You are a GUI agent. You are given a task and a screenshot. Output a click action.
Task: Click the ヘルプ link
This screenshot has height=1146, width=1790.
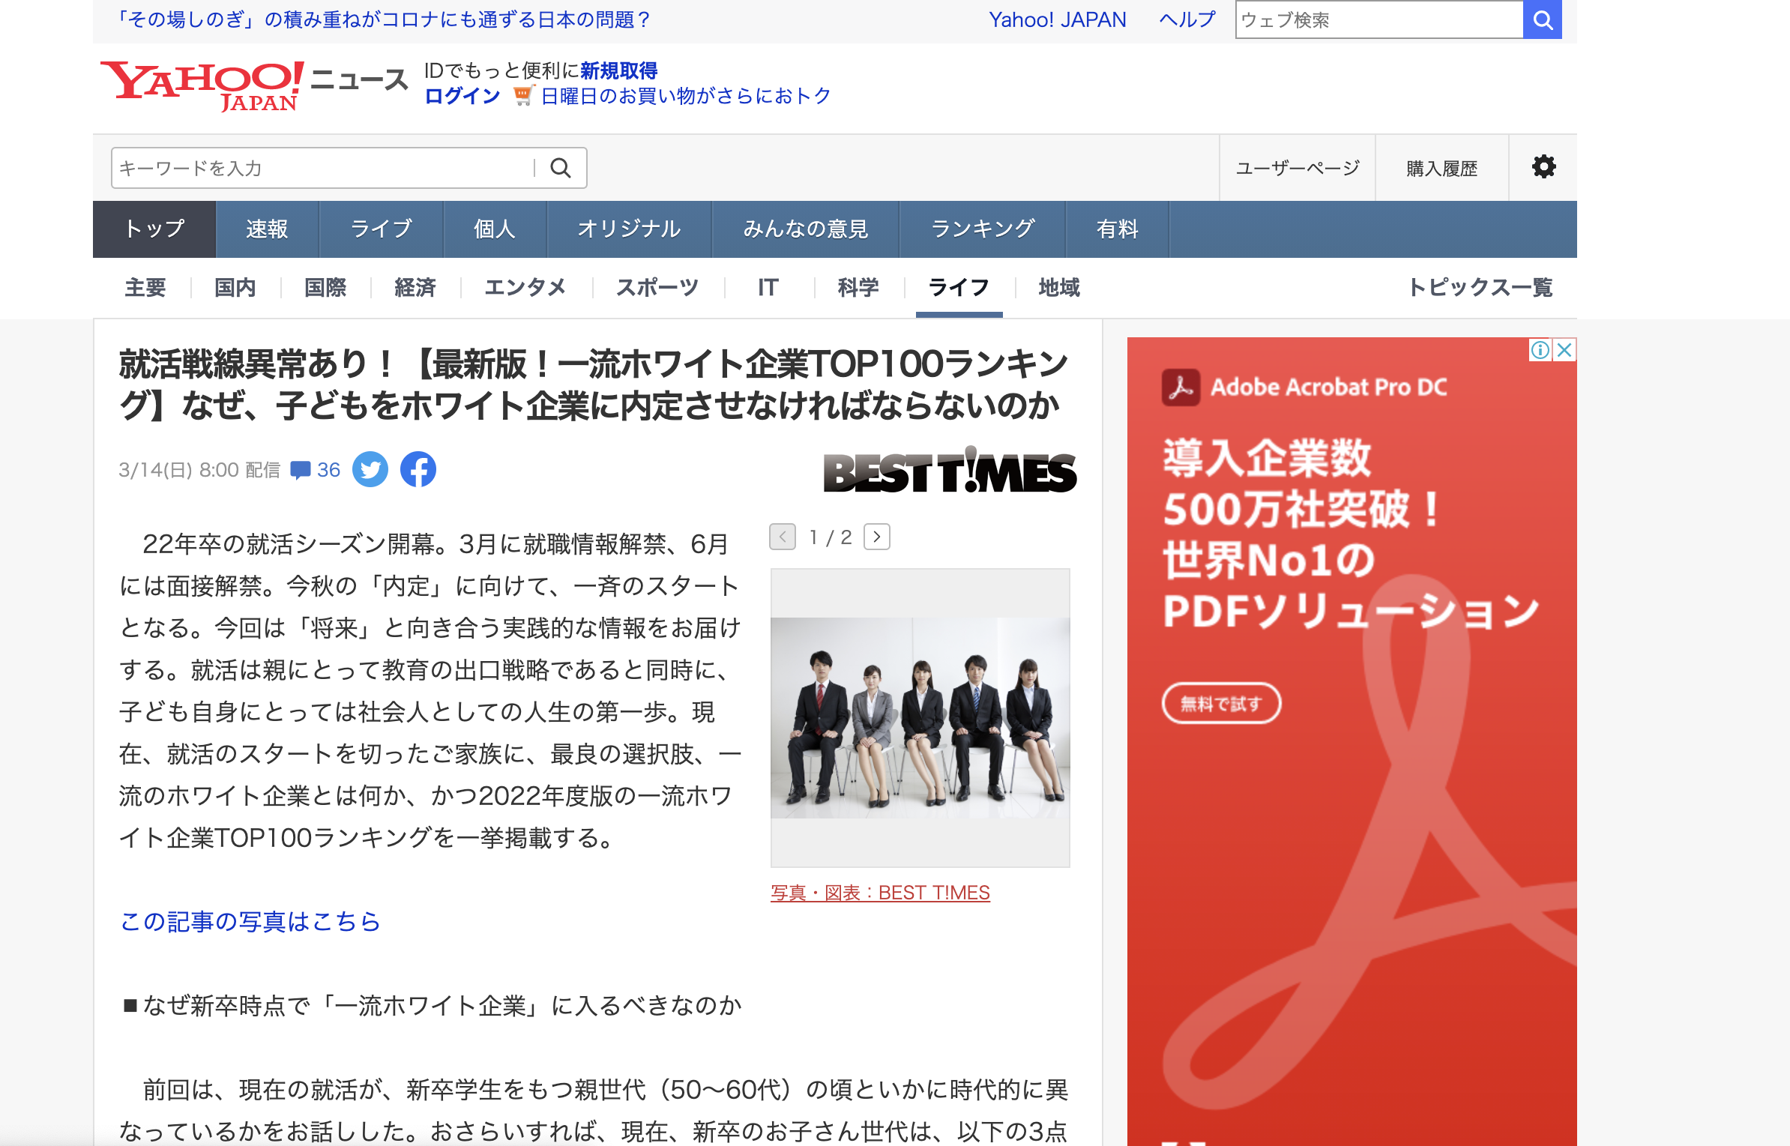pos(1187,19)
